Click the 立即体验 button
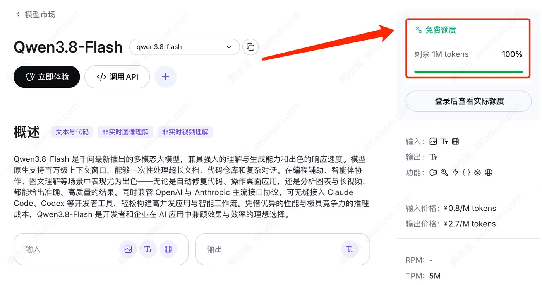The image size is (542, 285). [x=47, y=77]
